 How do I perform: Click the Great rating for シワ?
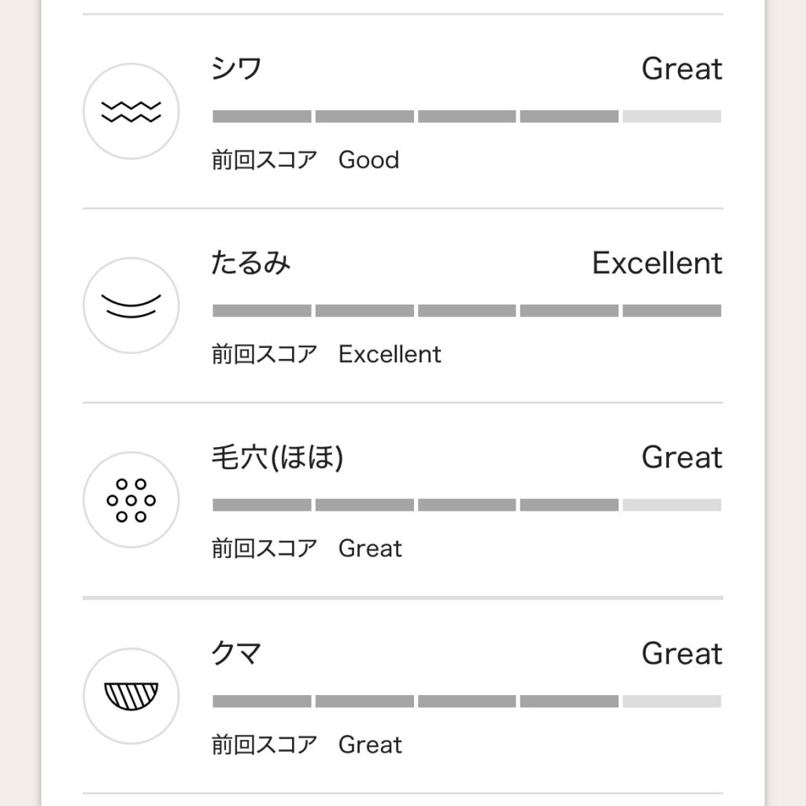coord(682,69)
